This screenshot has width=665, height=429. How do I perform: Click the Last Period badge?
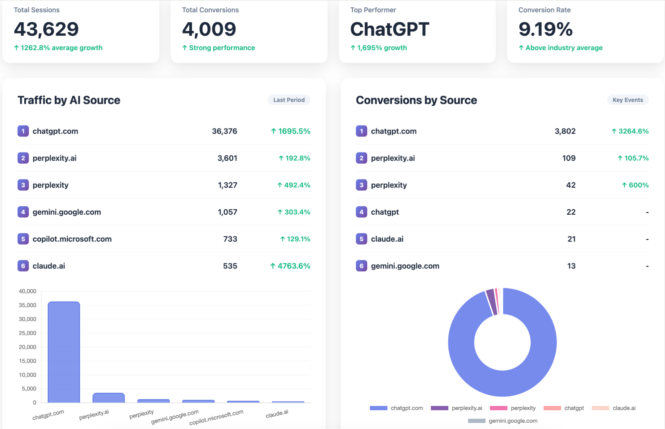tap(289, 100)
